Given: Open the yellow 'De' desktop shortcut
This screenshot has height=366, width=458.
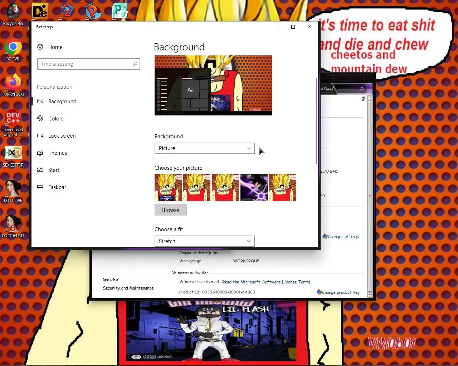Looking at the screenshot, I should point(40,11).
